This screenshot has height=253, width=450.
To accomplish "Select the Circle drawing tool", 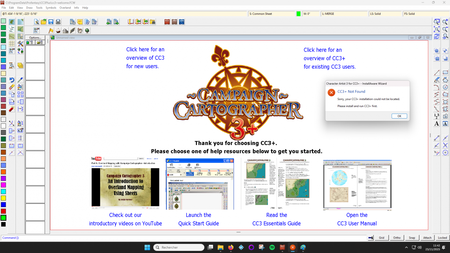I will tap(445, 87).
